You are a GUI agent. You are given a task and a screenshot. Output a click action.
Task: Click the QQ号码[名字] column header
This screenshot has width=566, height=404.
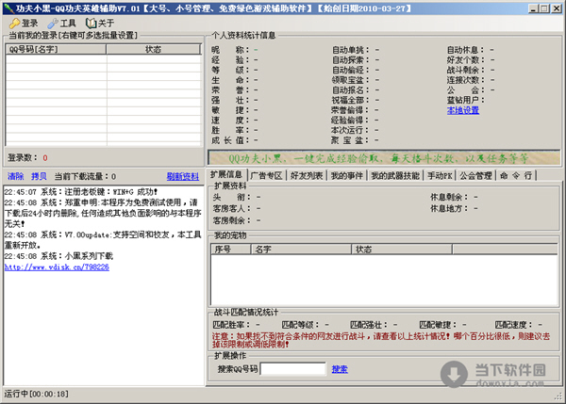(x=56, y=49)
